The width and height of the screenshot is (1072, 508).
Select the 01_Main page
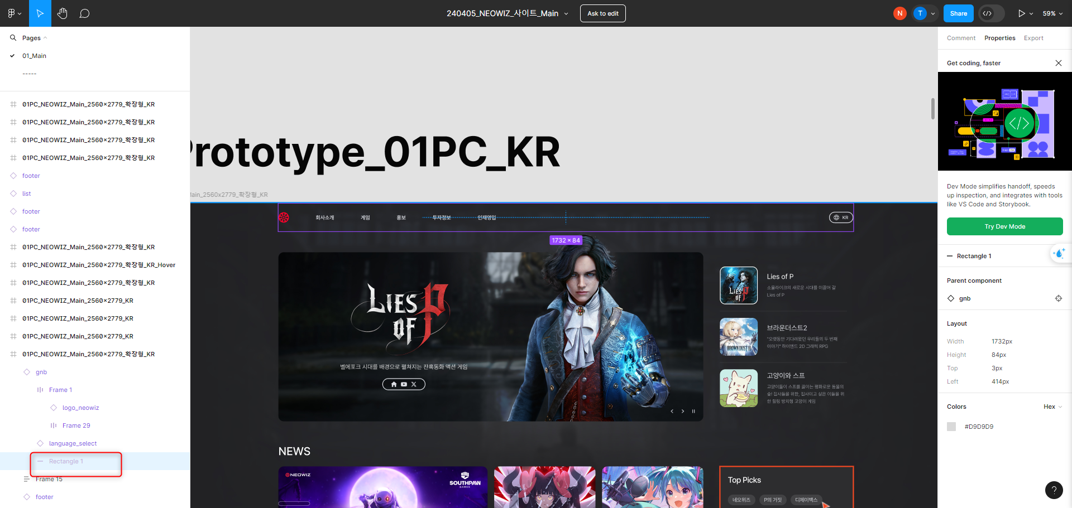click(34, 56)
